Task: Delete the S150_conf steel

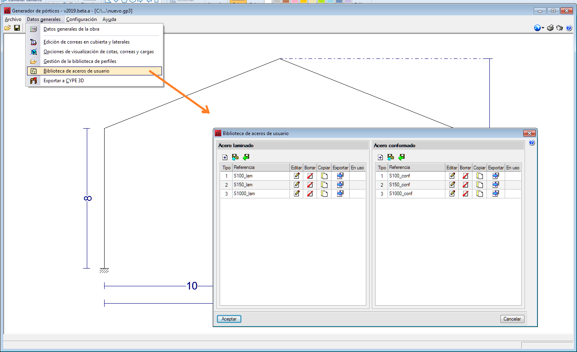Action: 466,185
